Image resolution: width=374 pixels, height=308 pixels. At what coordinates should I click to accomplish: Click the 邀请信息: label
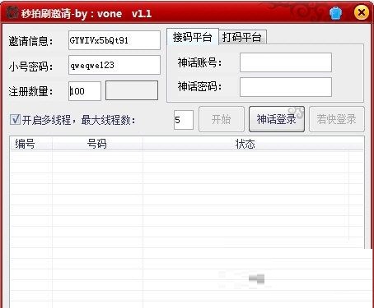(30, 41)
